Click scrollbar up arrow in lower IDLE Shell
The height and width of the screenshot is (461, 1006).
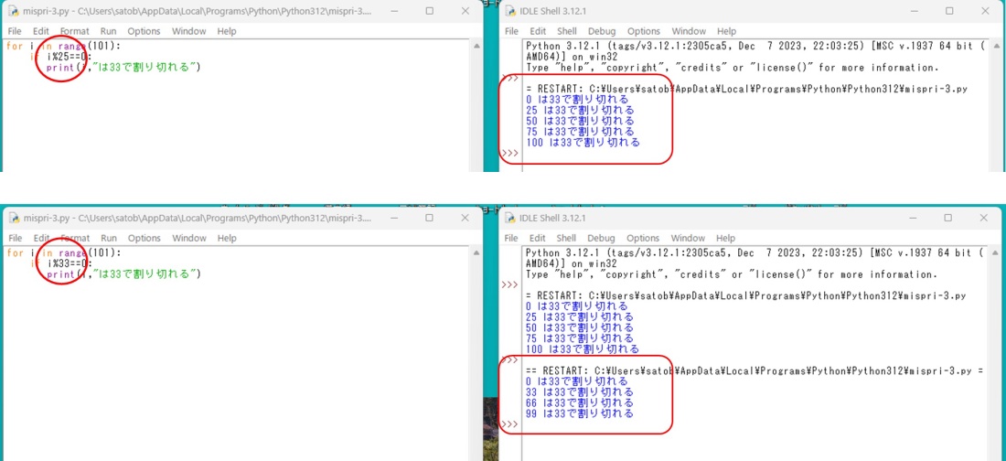[x=997, y=252]
